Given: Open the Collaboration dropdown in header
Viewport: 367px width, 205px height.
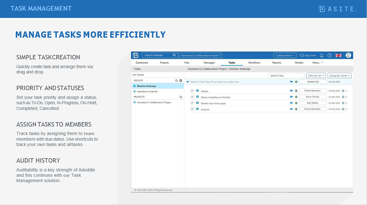Looking at the screenshot, I should (285, 56).
